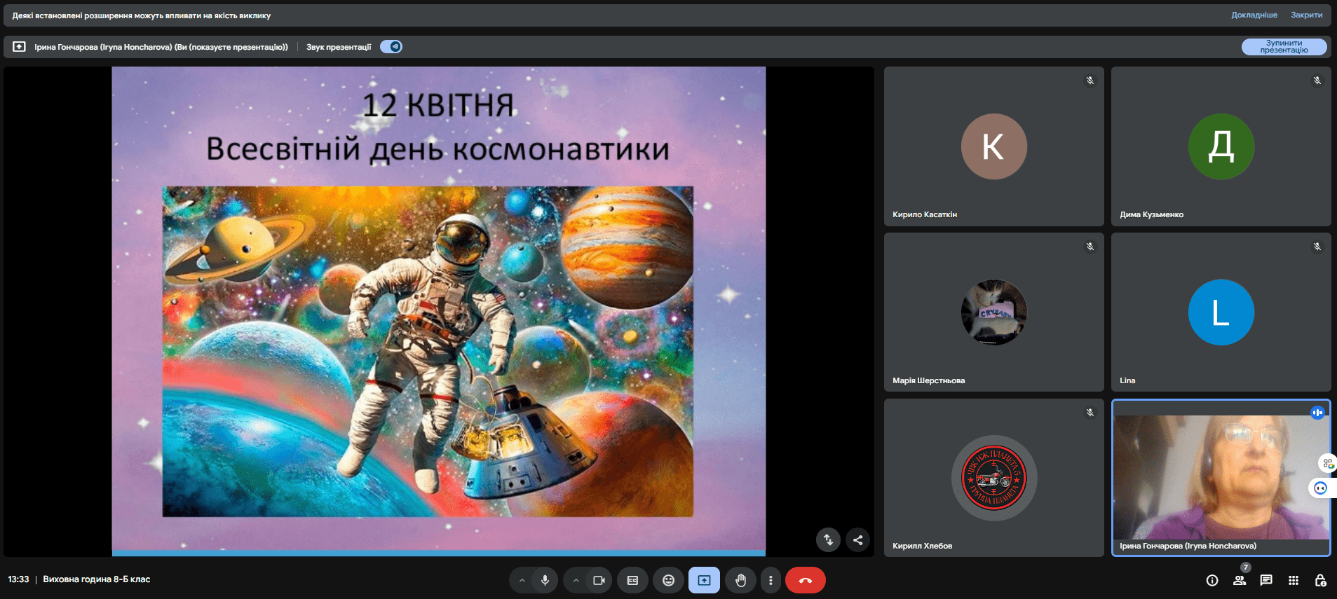Screen dimensions: 1337x599
Task: Toggle the microphone button
Action: pos(545,580)
